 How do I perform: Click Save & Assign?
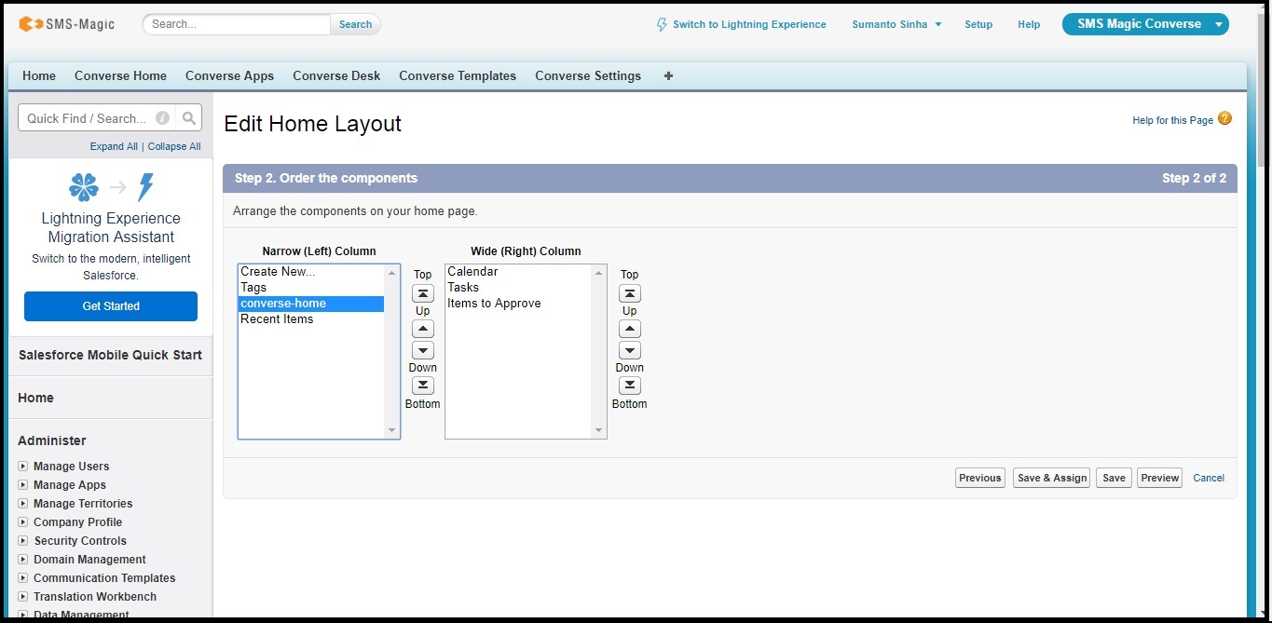click(1052, 478)
